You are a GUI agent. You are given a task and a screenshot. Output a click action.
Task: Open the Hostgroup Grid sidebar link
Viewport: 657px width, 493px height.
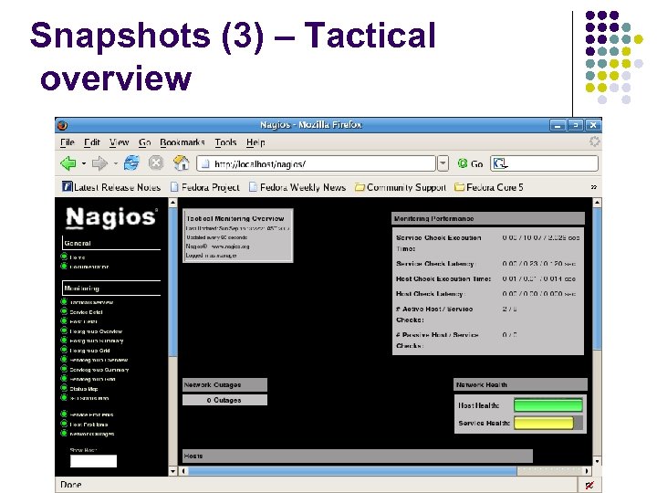click(89, 351)
